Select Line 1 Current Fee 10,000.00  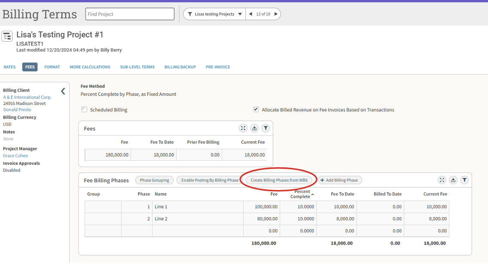pos(427,207)
